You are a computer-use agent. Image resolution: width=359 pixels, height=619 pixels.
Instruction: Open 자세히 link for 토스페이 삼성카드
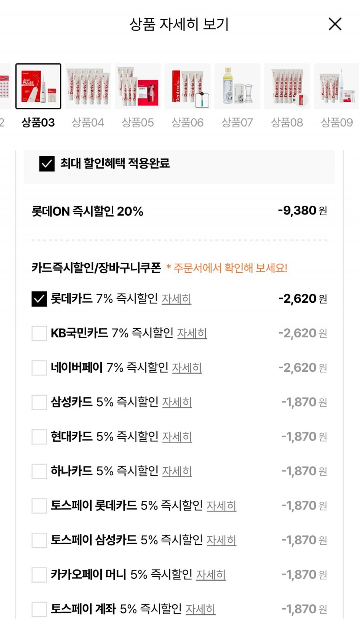pyautogui.click(x=221, y=540)
